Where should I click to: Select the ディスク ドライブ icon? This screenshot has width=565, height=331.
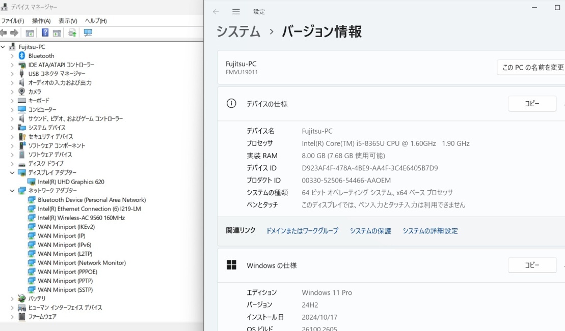point(22,164)
